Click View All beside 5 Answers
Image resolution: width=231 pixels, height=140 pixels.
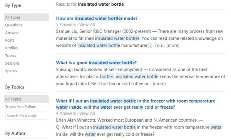(x=87, y=24)
